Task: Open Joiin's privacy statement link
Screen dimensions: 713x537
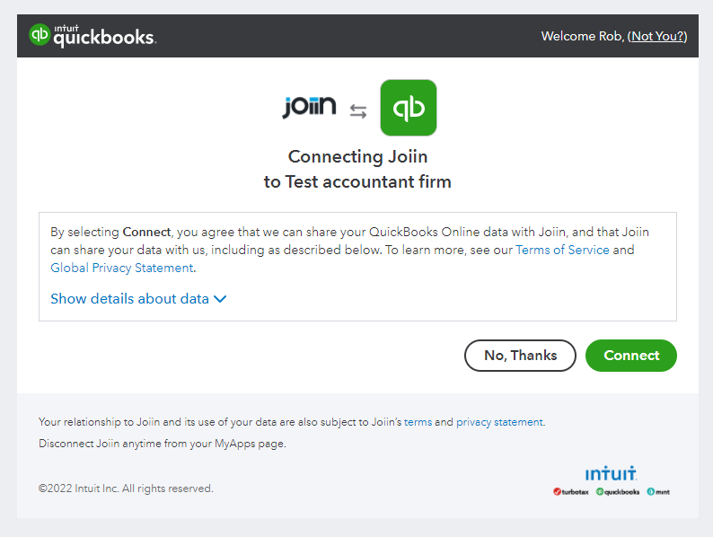Action: (x=500, y=422)
